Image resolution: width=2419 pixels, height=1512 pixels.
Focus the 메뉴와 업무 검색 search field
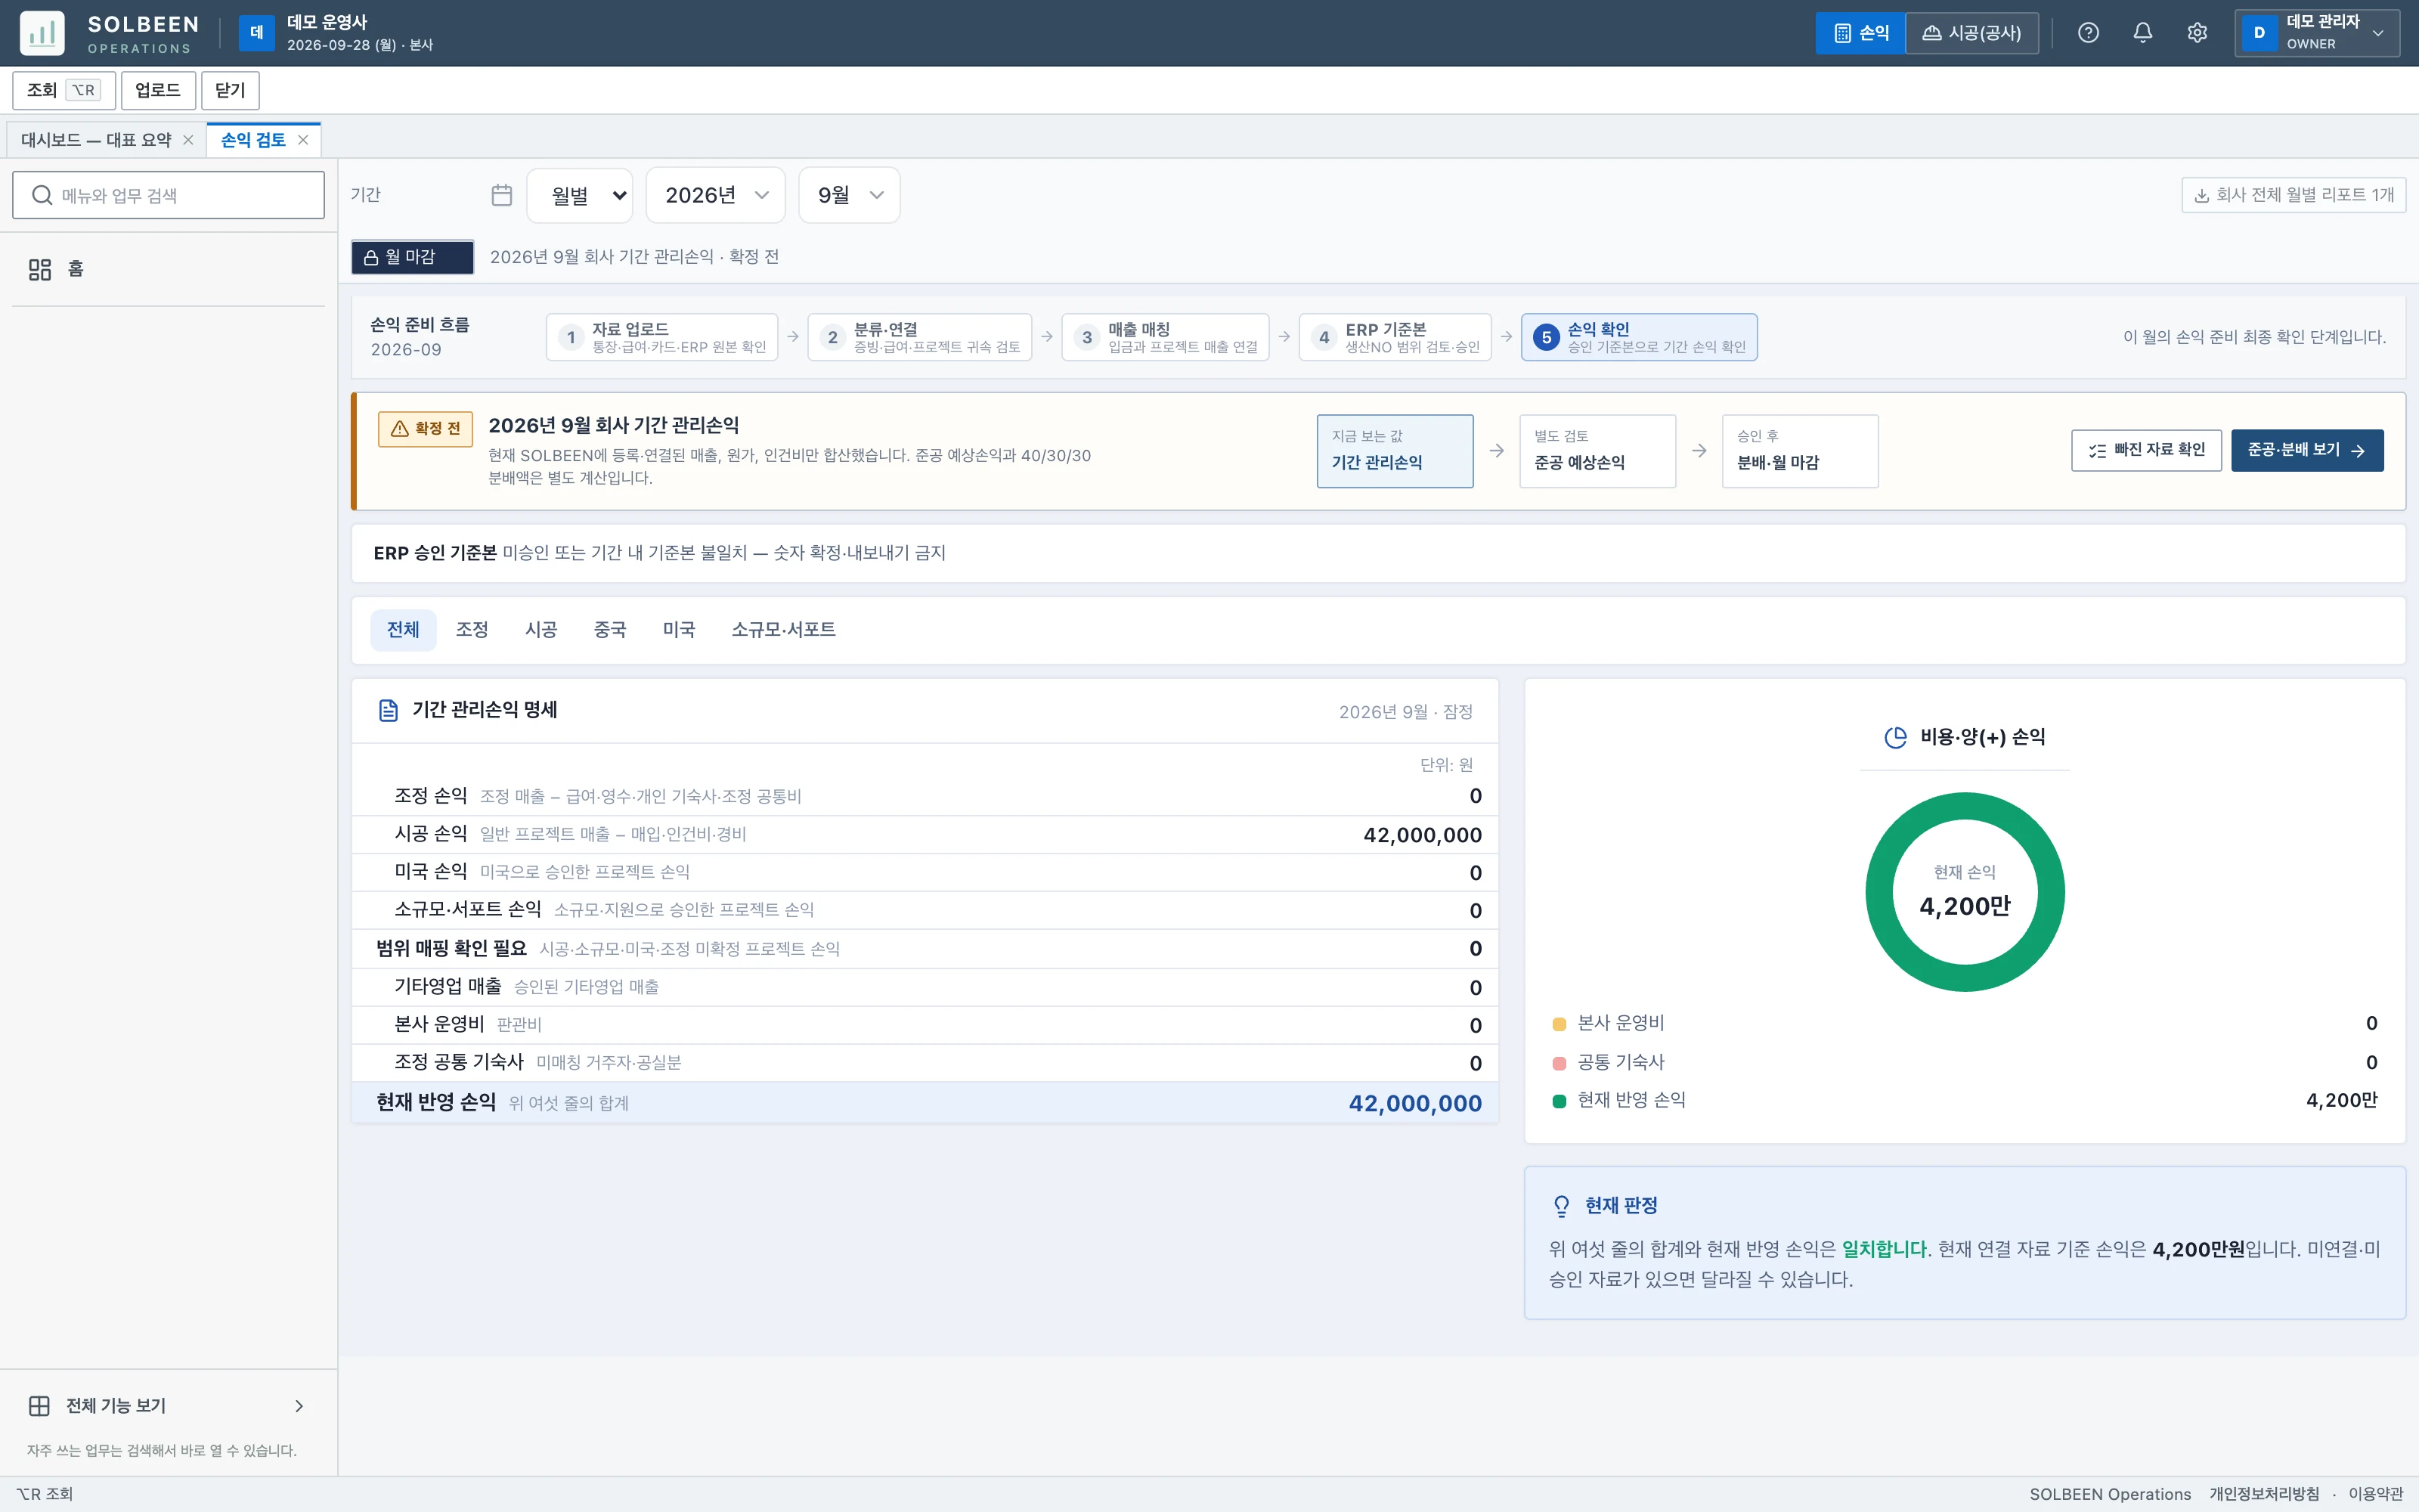(169, 195)
